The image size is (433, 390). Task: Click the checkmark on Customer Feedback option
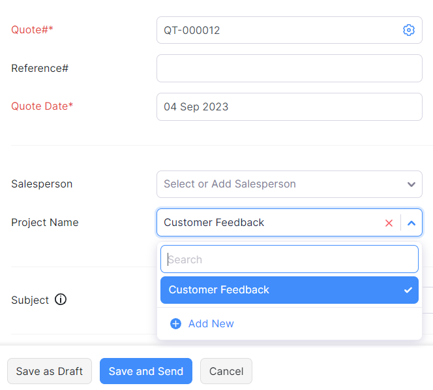click(408, 290)
